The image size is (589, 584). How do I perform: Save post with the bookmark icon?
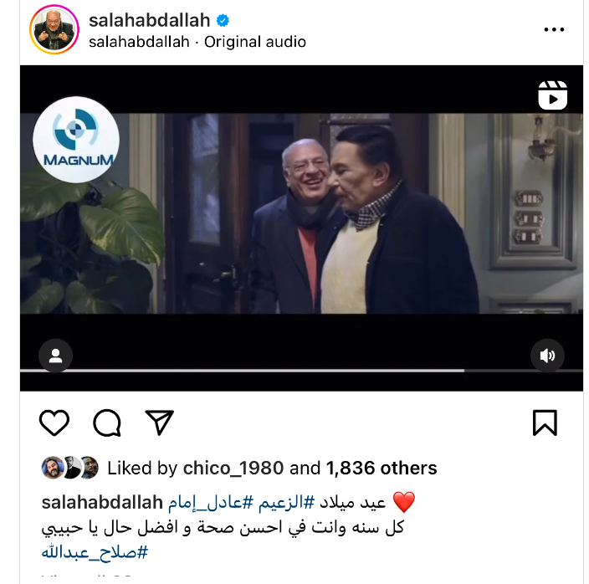(545, 423)
